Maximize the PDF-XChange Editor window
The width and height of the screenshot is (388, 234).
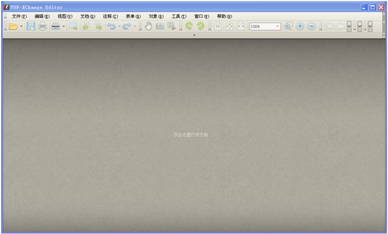[x=372, y=7]
